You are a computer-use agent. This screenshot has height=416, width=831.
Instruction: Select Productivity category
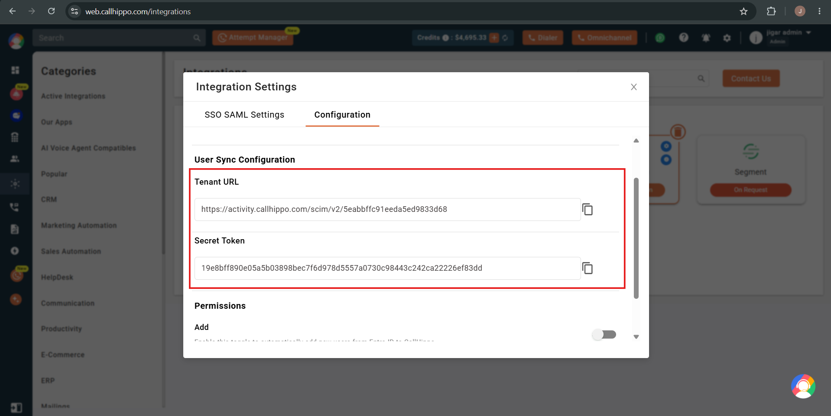(x=62, y=329)
